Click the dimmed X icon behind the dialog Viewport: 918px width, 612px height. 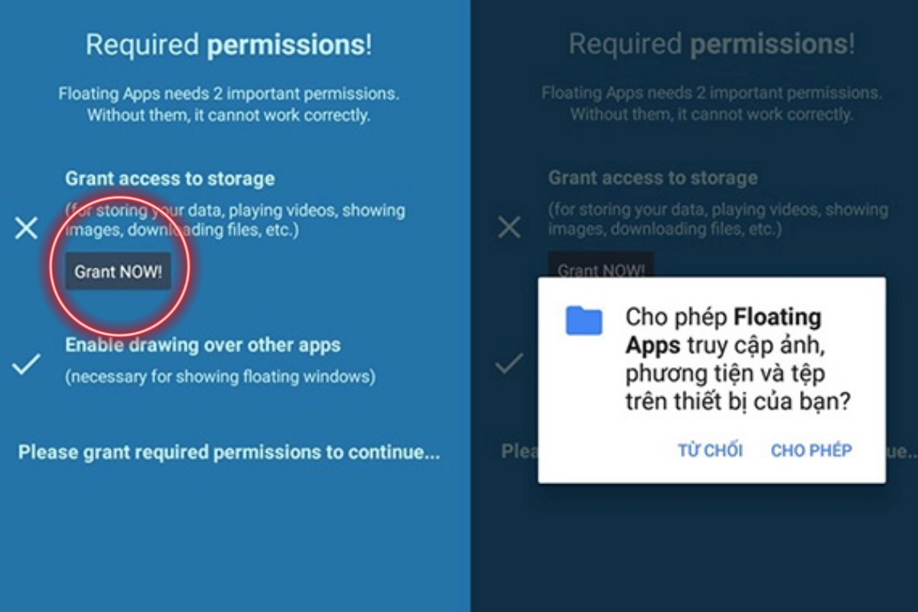(509, 227)
